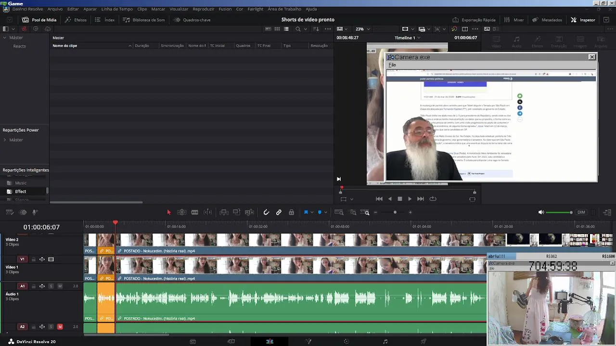
Task: Toggle the Pool de Mídia panel
Action: point(39,20)
